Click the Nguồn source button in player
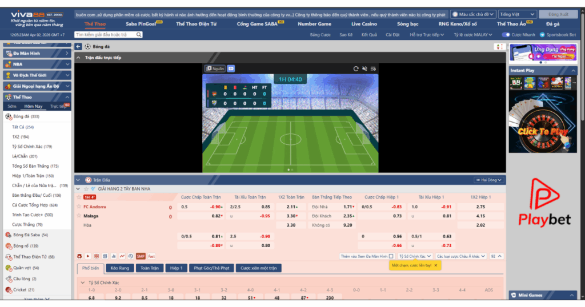Image resolution: width=585 pixels, height=307 pixels. pos(215,68)
